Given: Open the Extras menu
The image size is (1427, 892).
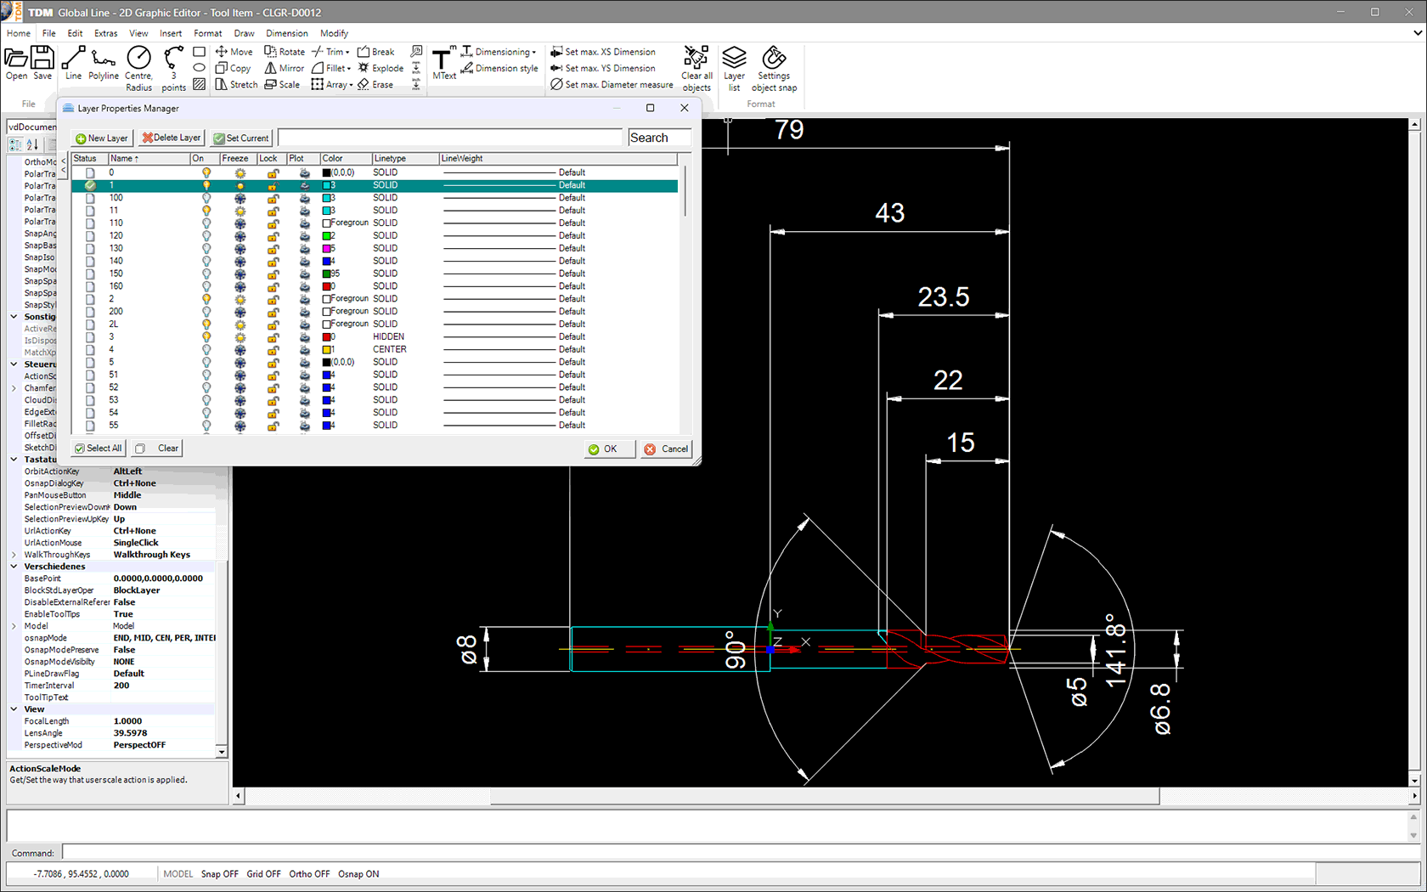Looking at the screenshot, I should pyautogui.click(x=105, y=33).
